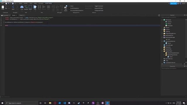The height and width of the screenshot is (105, 187).
Task: Switch to the Client script tab
Action: pyautogui.click(x=21, y=15)
